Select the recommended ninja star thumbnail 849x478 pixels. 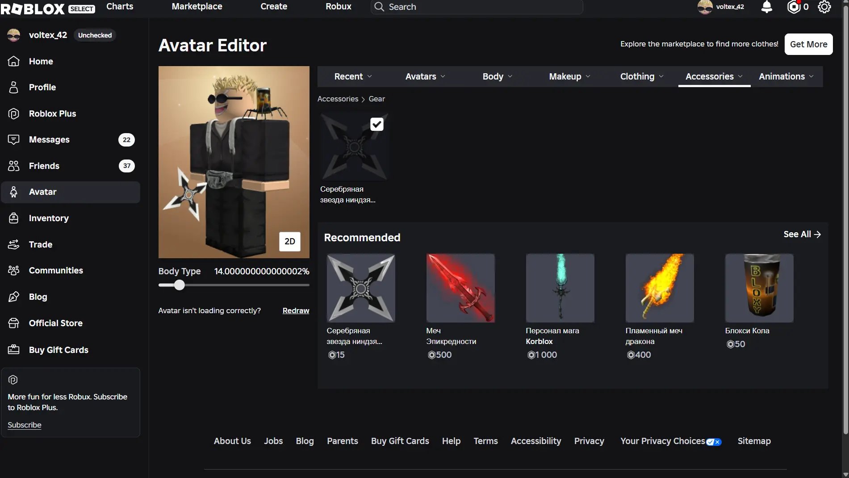click(x=361, y=288)
